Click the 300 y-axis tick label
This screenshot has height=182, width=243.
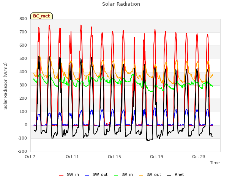click(23, 85)
